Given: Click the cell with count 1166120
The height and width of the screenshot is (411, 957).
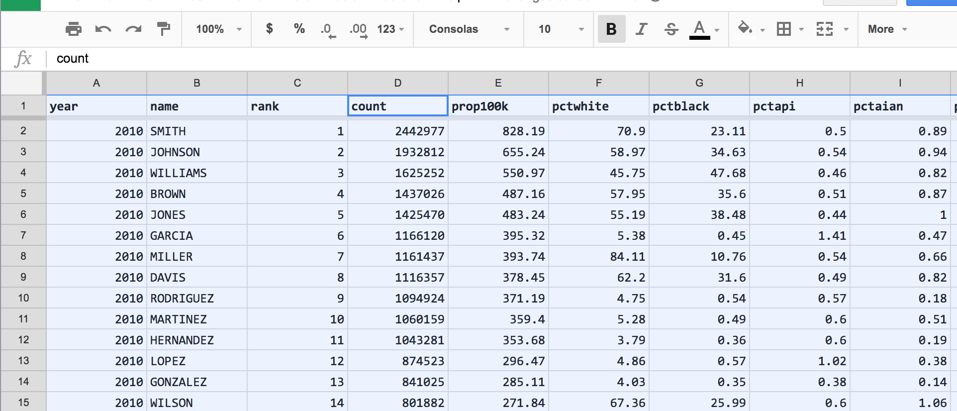Looking at the screenshot, I should 398,235.
